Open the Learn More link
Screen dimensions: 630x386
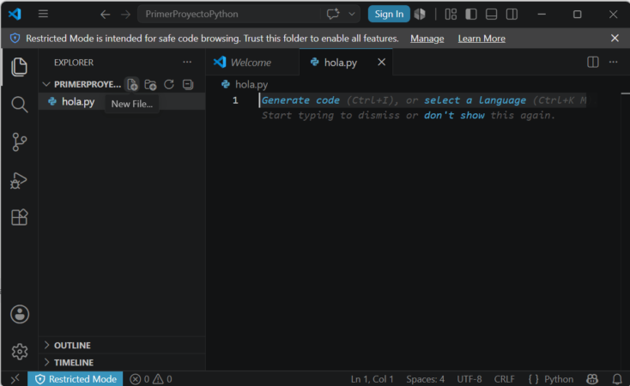[482, 39]
